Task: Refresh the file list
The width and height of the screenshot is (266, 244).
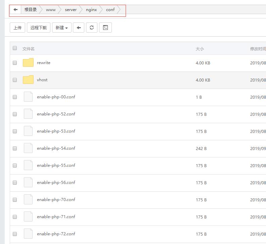Action: 92,28
